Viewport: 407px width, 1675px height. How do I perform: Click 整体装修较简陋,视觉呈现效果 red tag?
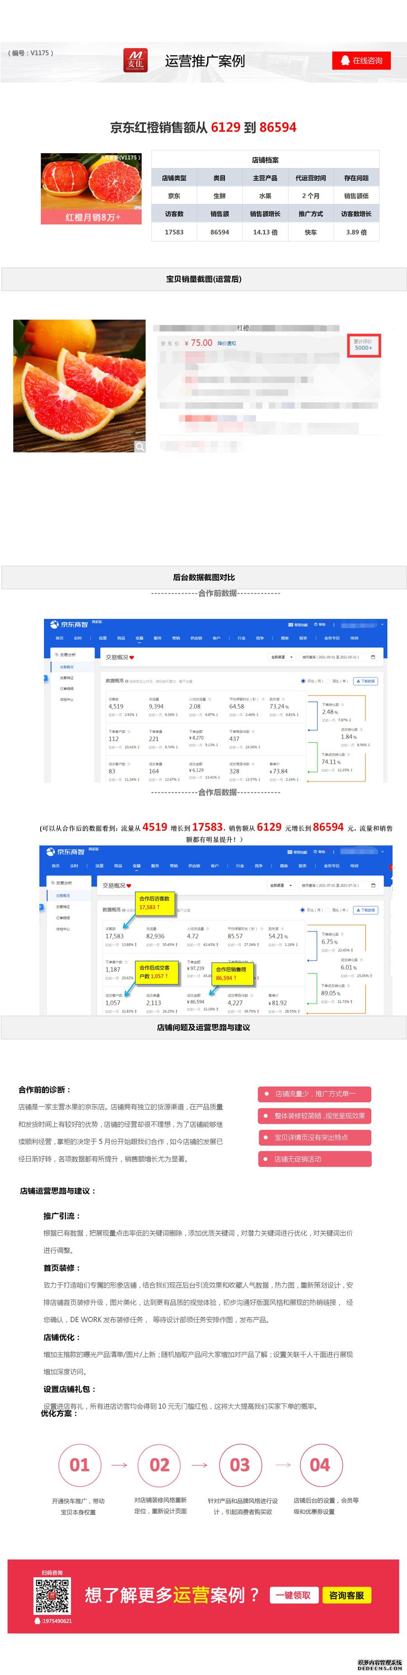(315, 1115)
